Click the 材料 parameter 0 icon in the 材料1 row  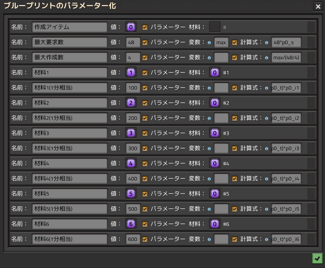coord(215,72)
